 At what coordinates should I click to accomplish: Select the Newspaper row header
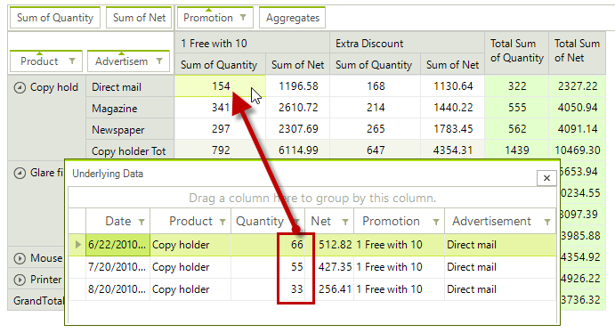click(130, 129)
